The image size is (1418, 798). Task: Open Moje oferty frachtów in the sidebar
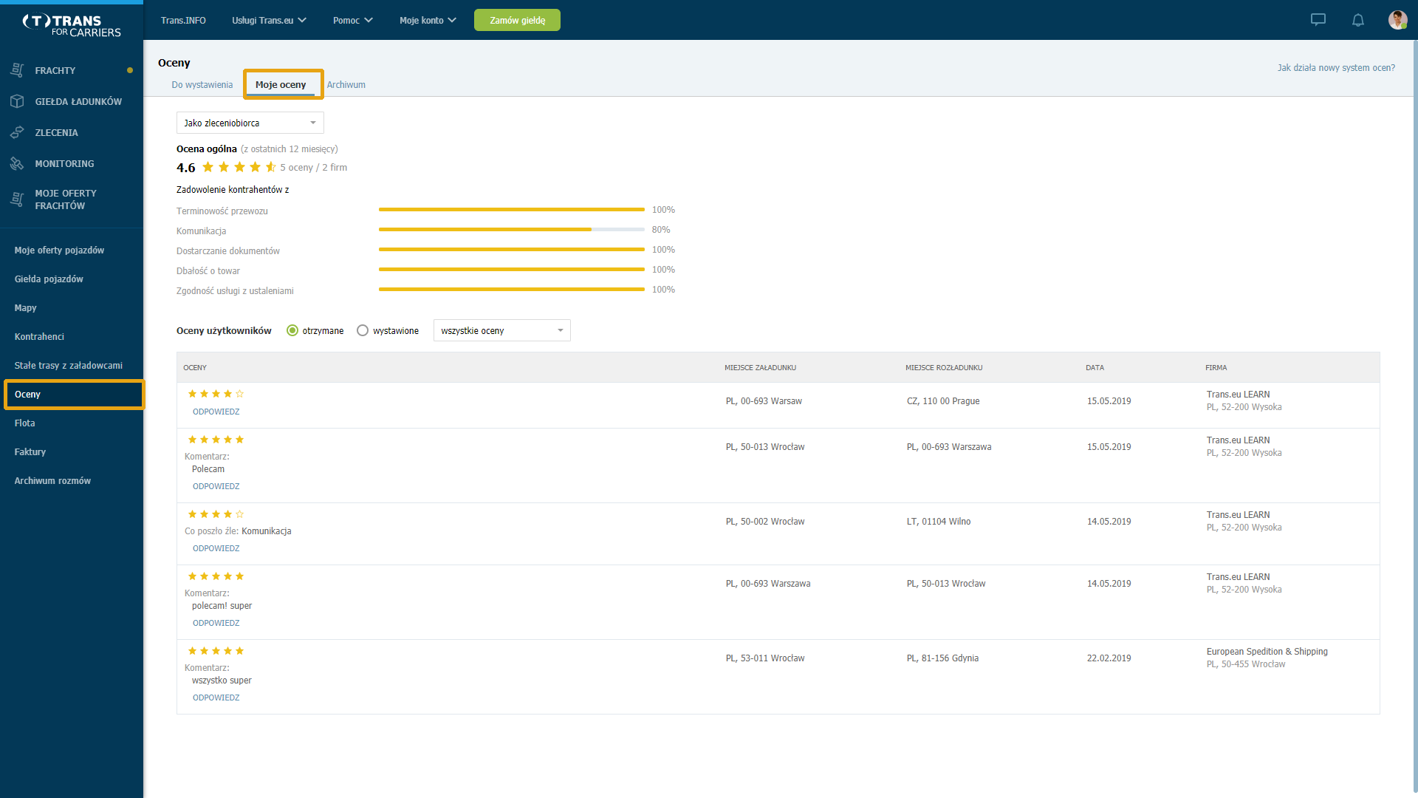point(66,199)
